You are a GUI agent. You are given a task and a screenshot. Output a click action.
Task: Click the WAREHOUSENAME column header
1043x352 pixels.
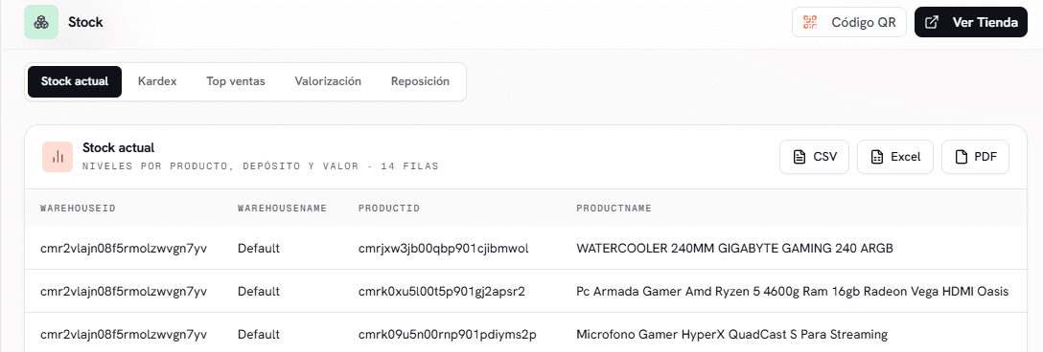282,208
